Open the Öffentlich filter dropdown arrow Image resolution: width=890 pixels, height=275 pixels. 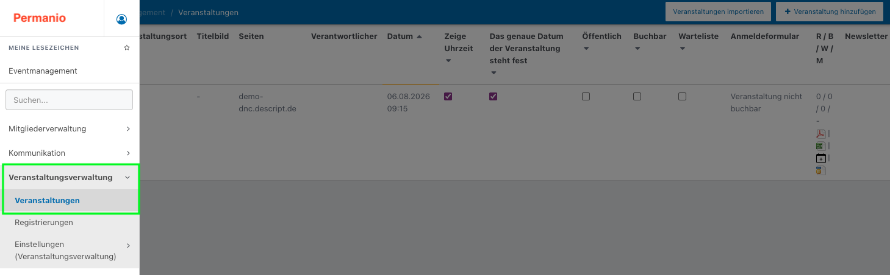coord(586,49)
